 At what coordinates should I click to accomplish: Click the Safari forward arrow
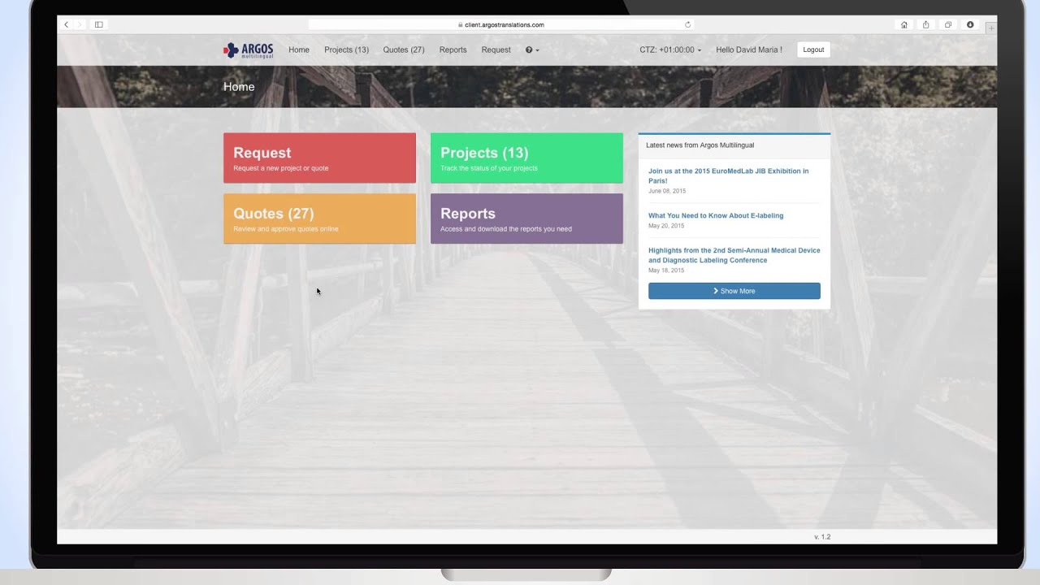(79, 25)
